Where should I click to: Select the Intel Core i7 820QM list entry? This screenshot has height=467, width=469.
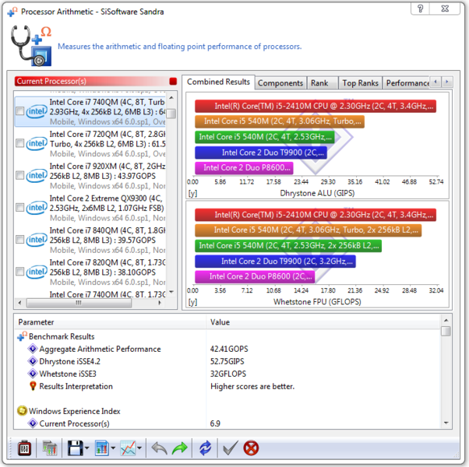coord(90,272)
